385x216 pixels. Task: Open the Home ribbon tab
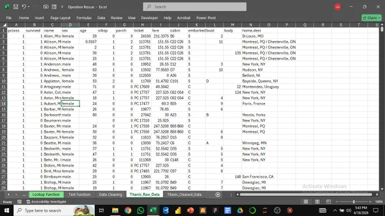coord(24,18)
